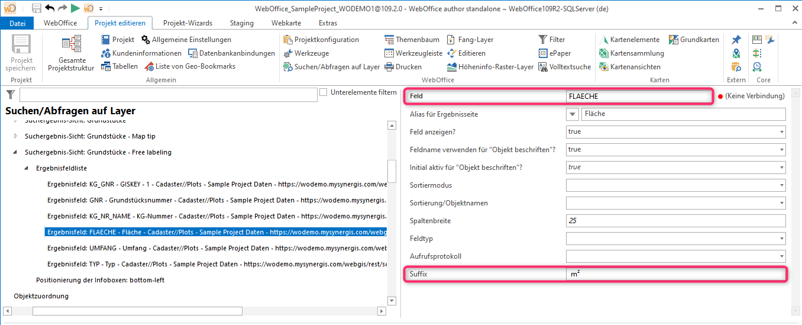The height and width of the screenshot is (325, 802).
Task: Click the Drucken printer icon
Action: coord(389,67)
